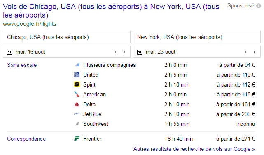Open the return date calendar icon
This screenshot has width=264, height=155.
pos(140,52)
